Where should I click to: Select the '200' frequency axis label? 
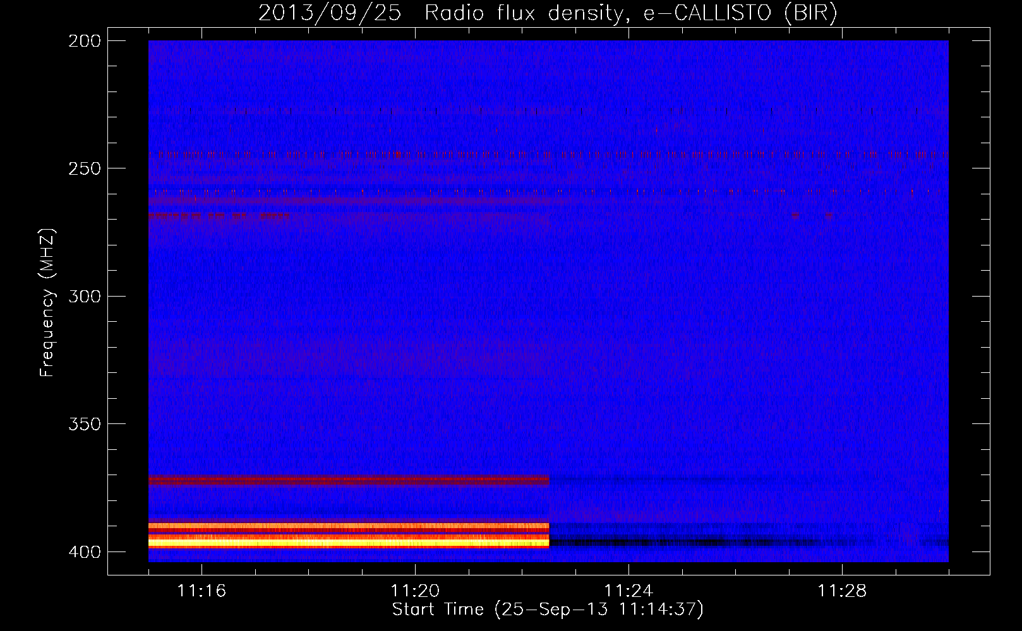85,41
